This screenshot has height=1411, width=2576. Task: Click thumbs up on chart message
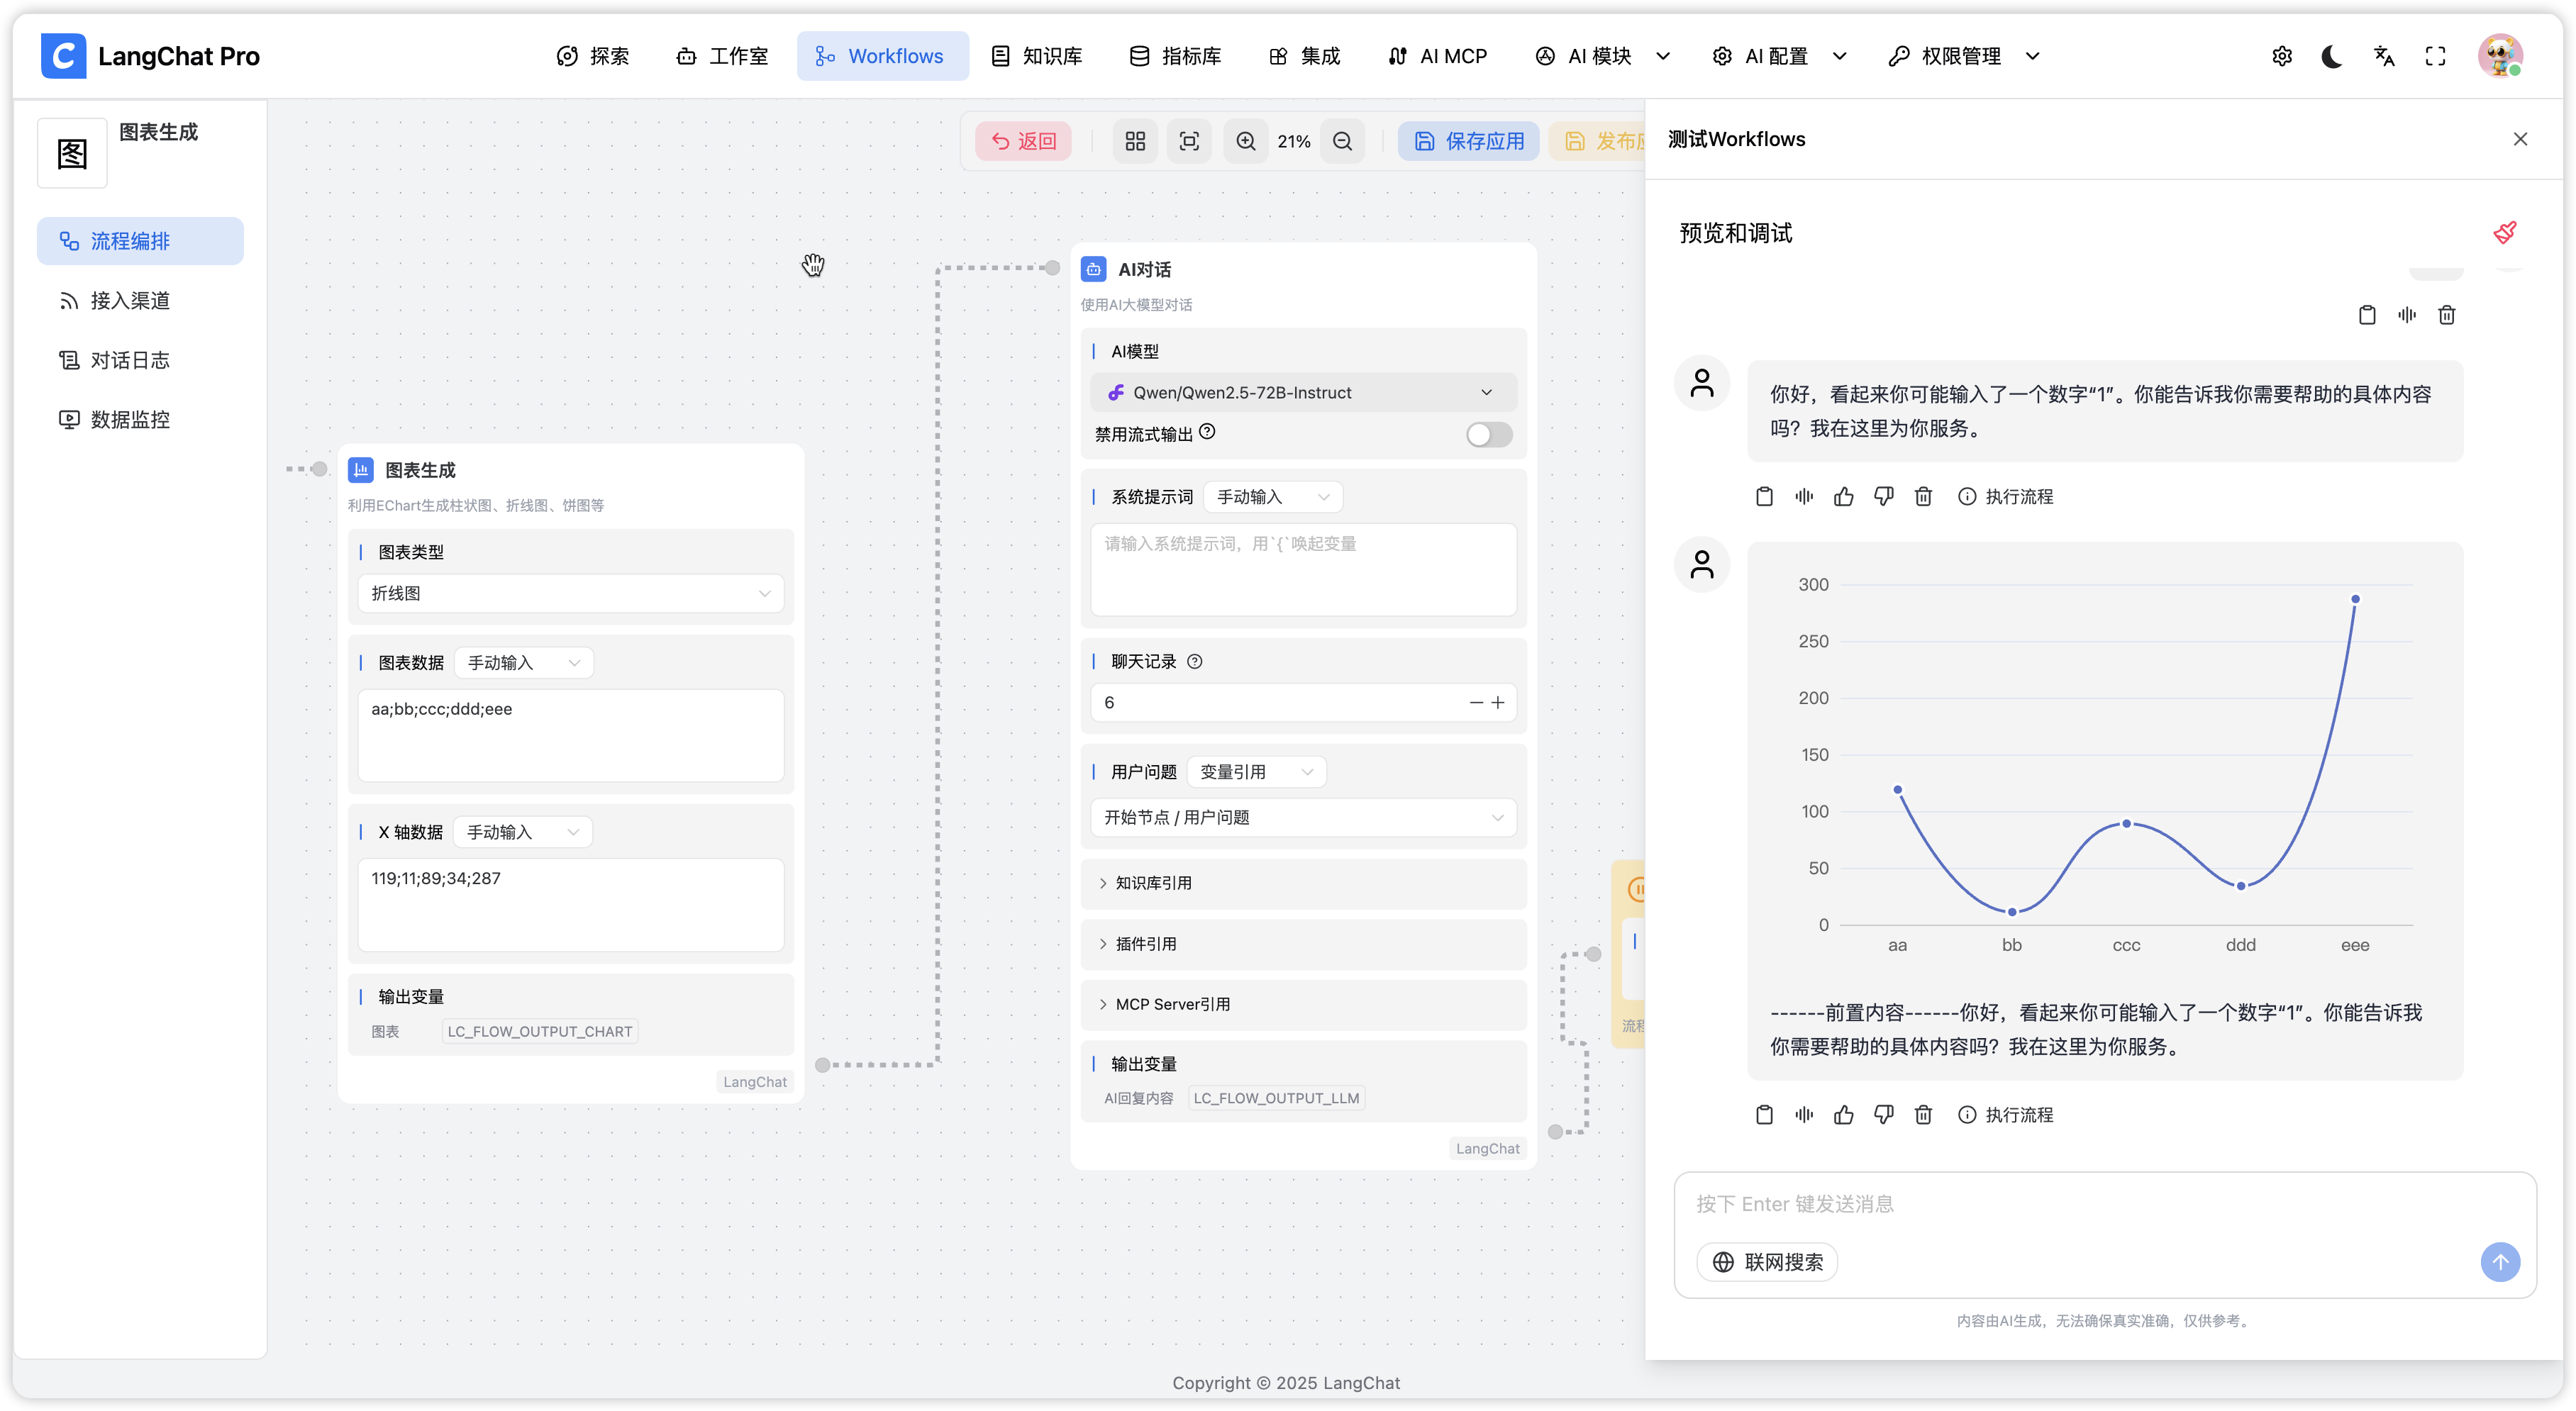coord(1844,1114)
